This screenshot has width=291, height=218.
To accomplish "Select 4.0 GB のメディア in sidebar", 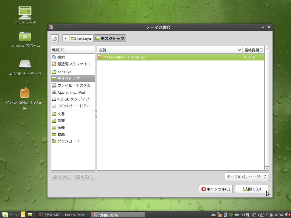I will [73, 99].
